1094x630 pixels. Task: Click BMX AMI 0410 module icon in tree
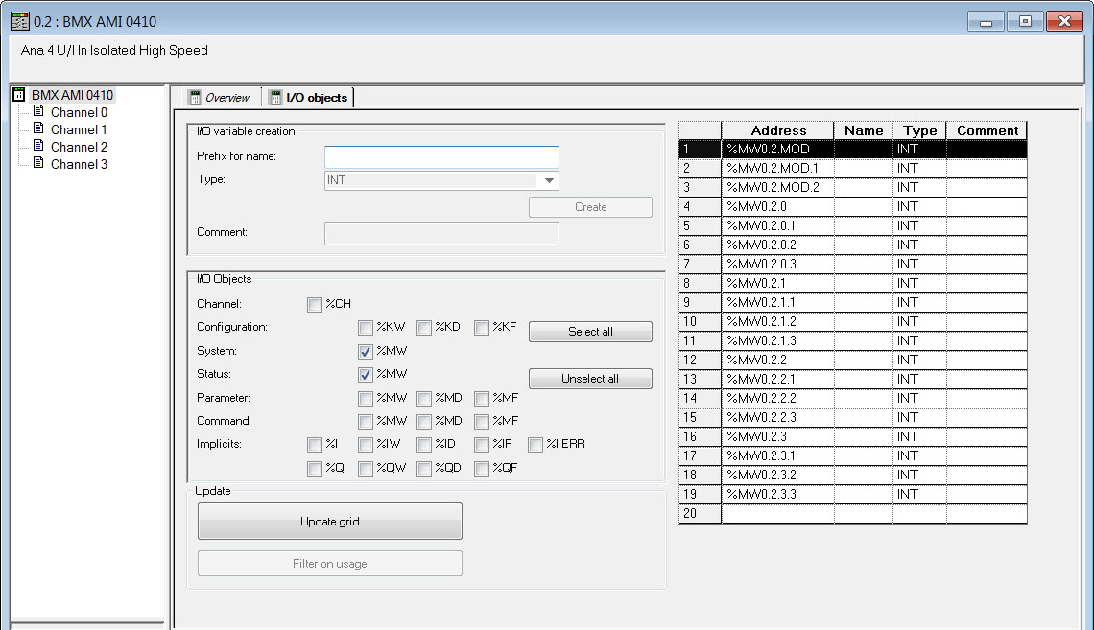click(x=19, y=94)
